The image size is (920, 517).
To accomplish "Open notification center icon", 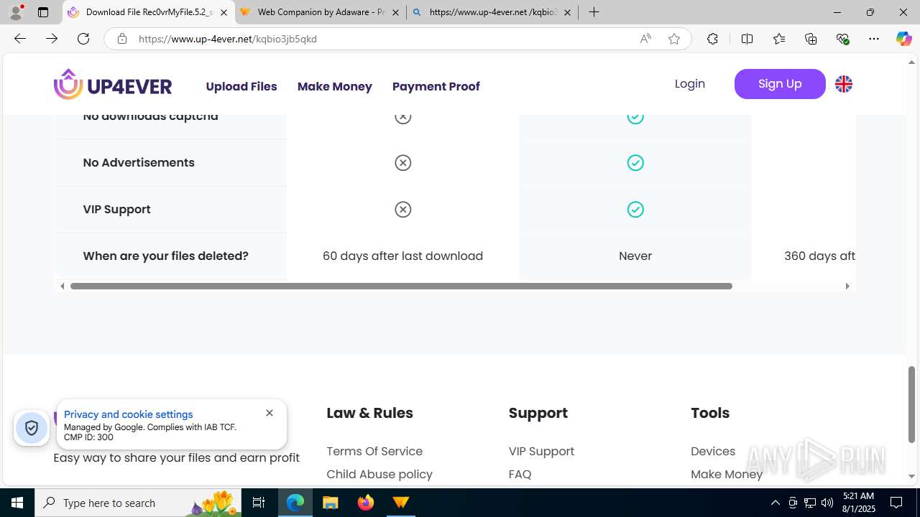I will tap(897, 503).
